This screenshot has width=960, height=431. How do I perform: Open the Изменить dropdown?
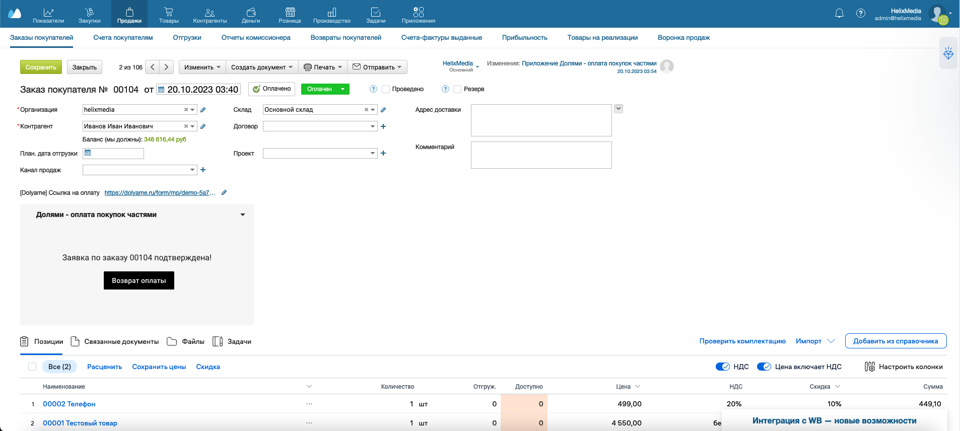pyautogui.click(x=202, y=67)
